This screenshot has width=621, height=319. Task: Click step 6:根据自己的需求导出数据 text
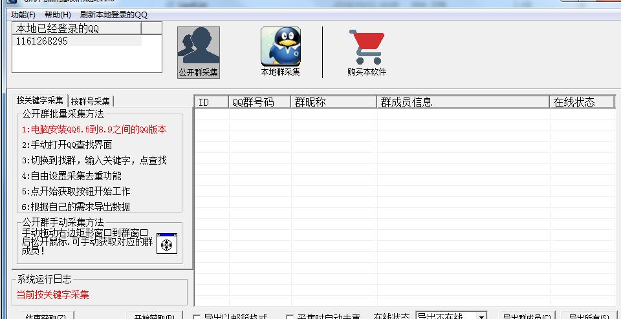(x=76, y=207)
